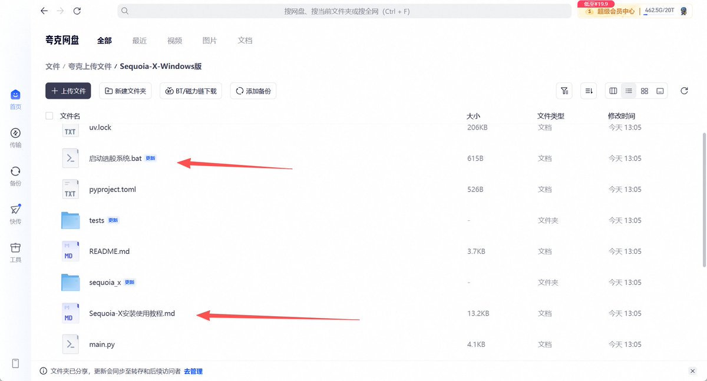Switch to the 最近 tab
Viewport: 707px width, 381px height.
point(140,41)
